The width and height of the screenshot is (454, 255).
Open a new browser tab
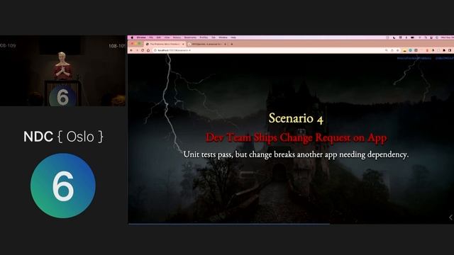tap(232, 44)
